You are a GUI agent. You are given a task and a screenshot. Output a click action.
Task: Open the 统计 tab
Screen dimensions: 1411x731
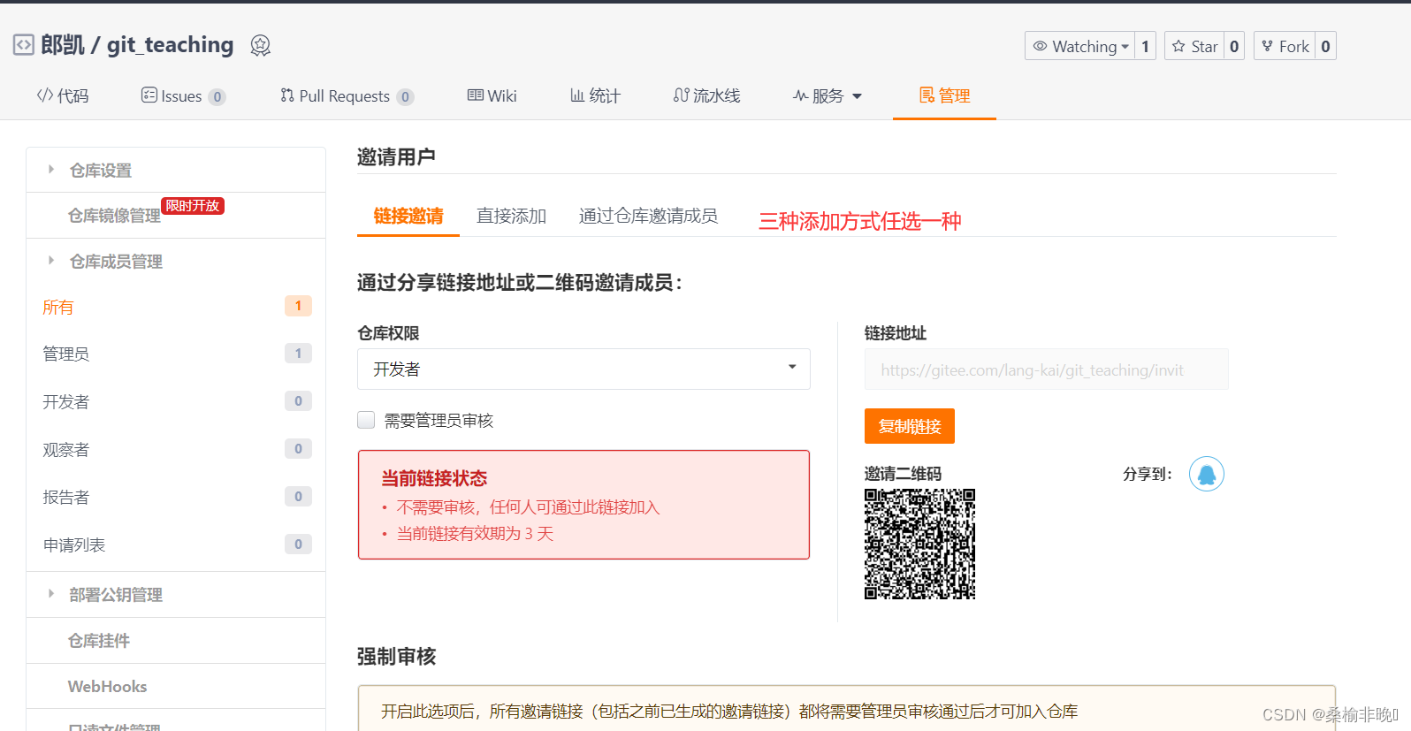click(x=595, y=95)
